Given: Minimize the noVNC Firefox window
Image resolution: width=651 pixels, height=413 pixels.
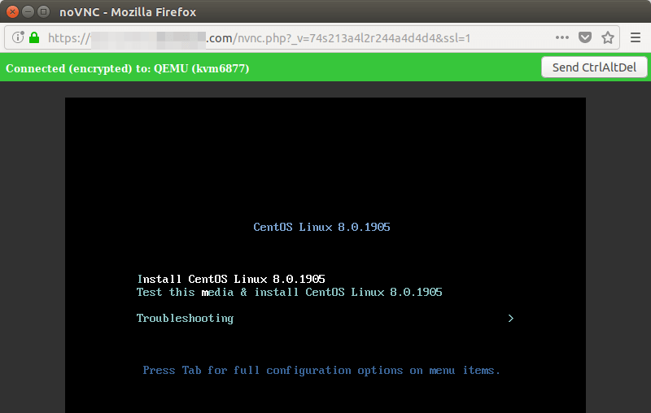Looking at the screenshot, I should click(x=28, y=12).
